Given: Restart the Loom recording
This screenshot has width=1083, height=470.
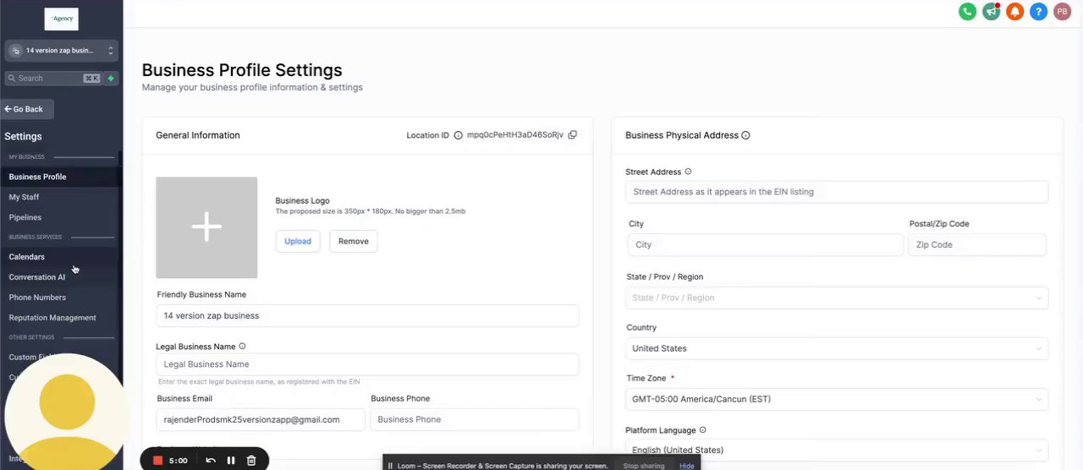Looking at the screenshot, I should click(211, 461).
